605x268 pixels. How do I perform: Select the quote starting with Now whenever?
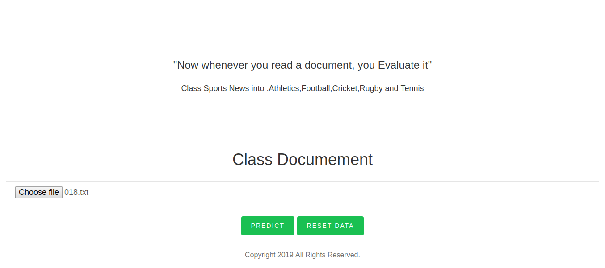[x=302, y=65]
